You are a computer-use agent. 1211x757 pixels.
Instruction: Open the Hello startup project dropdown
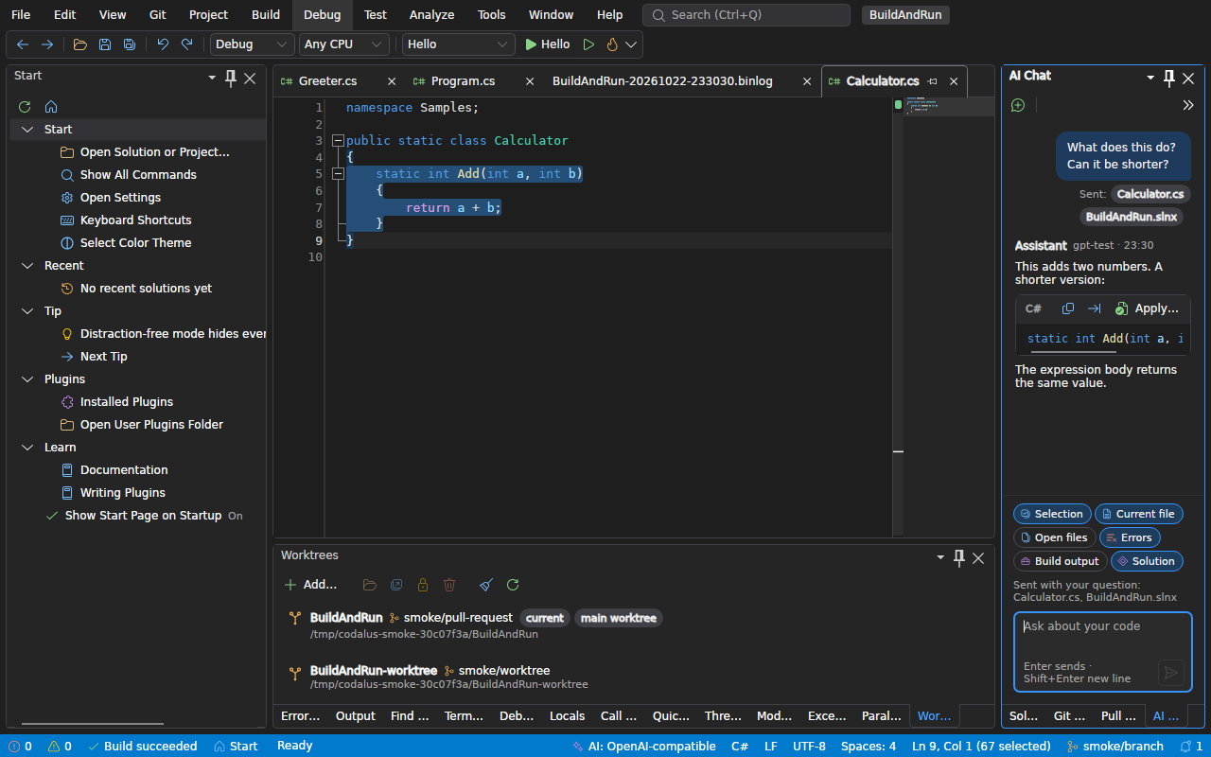point(459,44)
